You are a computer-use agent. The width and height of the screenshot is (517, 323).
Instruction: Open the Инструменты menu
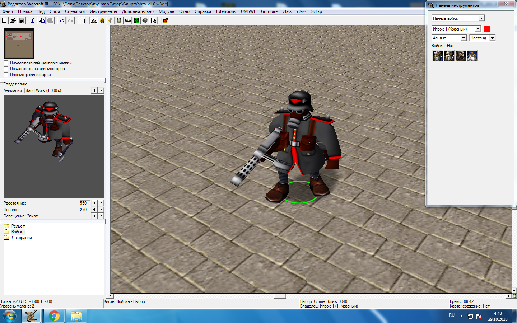(103, 11)
